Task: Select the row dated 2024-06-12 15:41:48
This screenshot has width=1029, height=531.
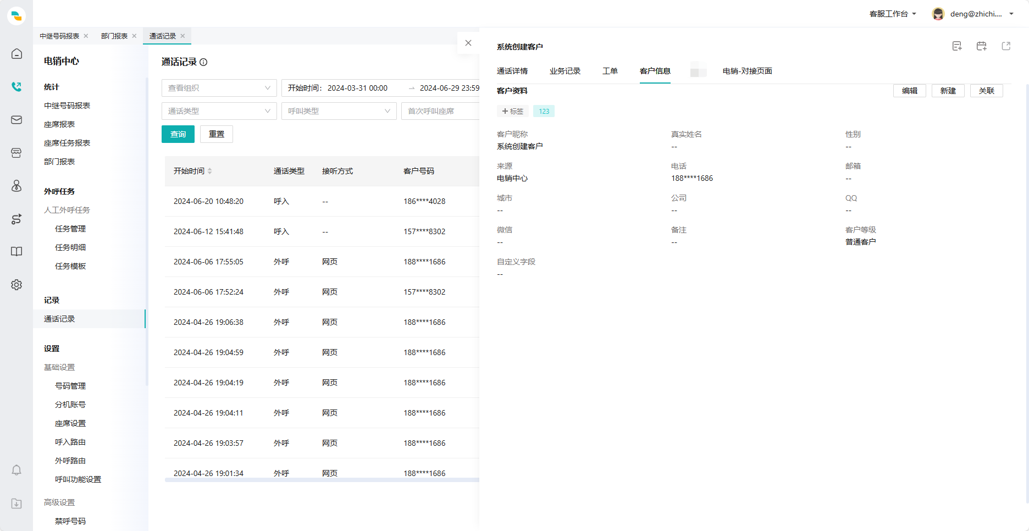Action: coord(322,231)
